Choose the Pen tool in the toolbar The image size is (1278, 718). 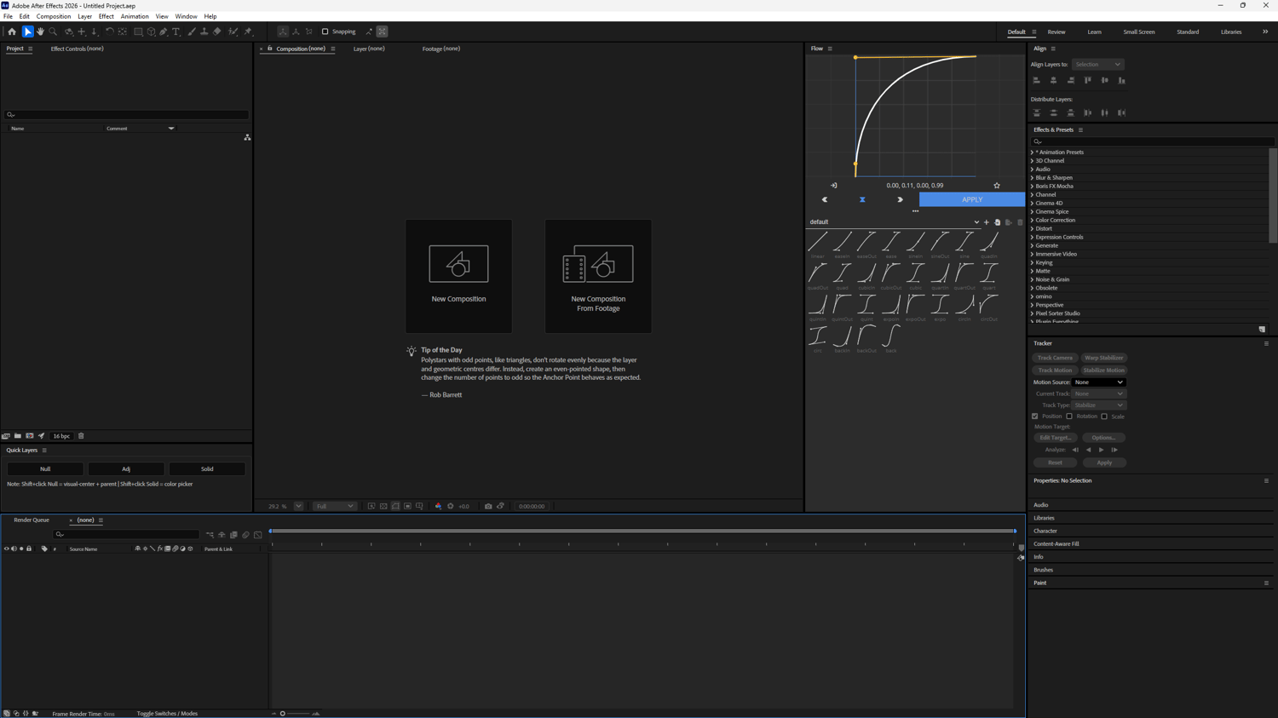[x=164, y=32]
